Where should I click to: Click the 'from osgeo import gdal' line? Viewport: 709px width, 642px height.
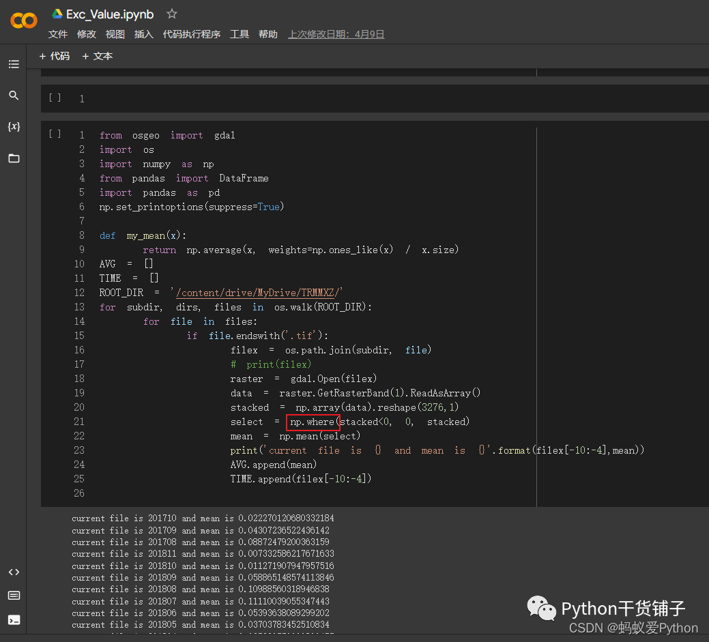click(167, 135)
